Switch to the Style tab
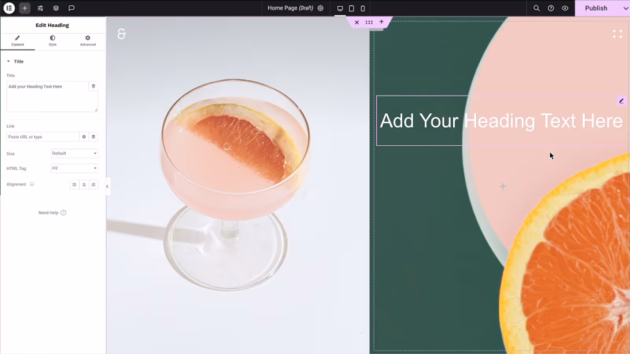 pos(52,41)
